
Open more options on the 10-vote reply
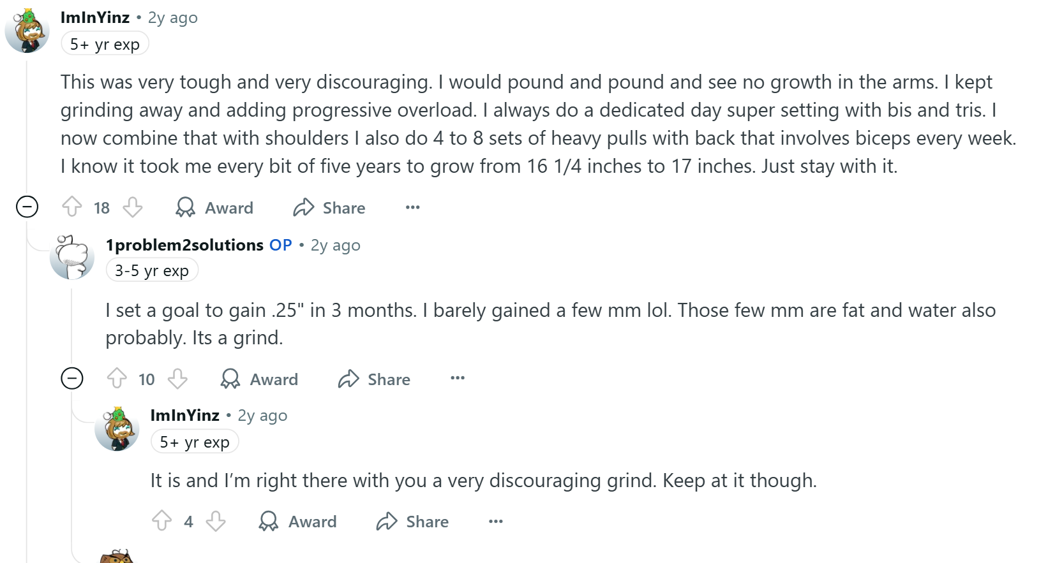coord(458,378)
